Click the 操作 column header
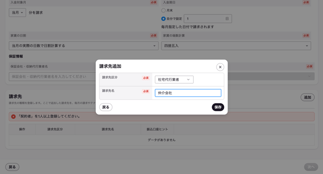 [22, 129]
